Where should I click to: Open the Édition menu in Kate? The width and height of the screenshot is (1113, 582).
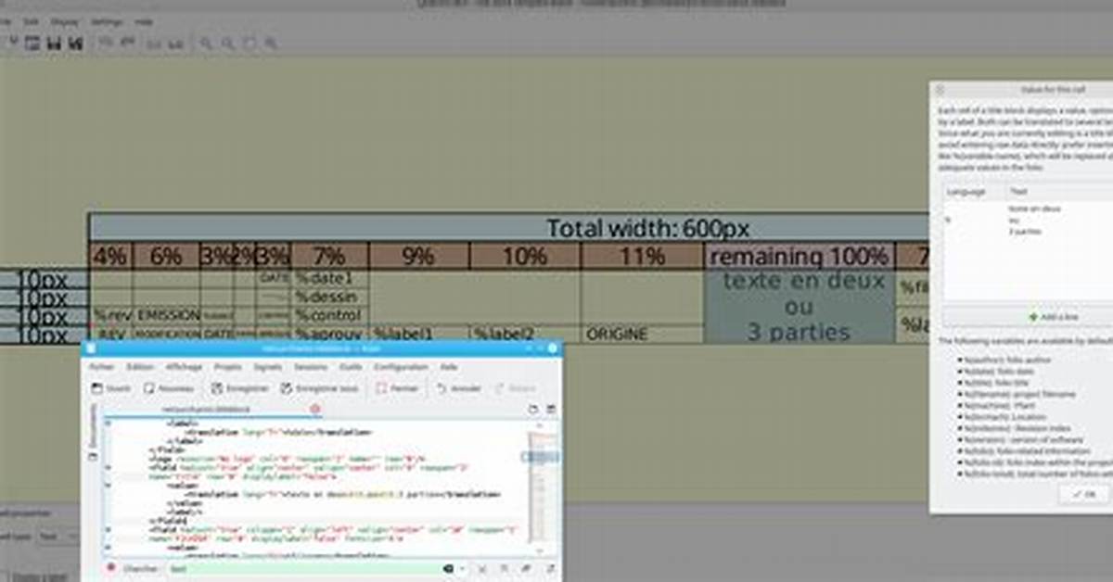coord(140,367)
